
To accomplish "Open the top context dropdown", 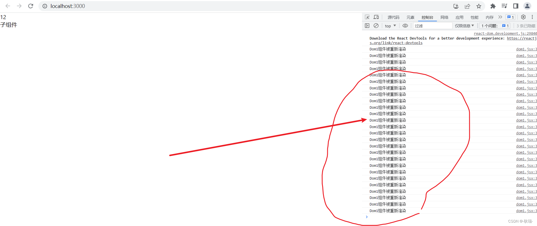I will click(x=390, y=26).
